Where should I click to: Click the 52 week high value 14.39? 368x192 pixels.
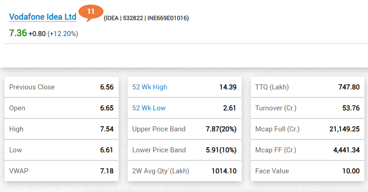pos(228,87)
